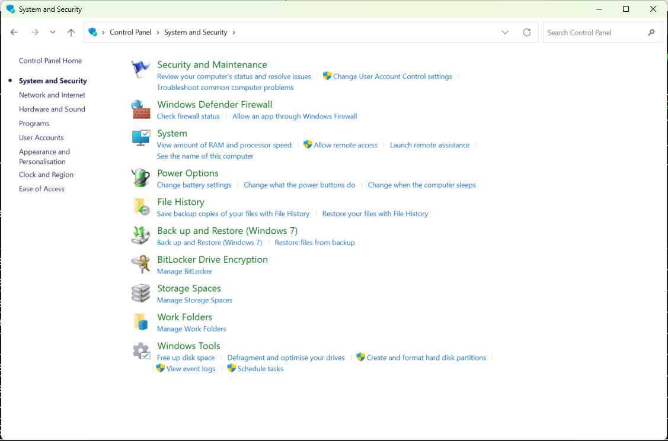Open the recent locations dropdown arrow
The height and width of the screenshot is (441, 668).
(x=53, y=33)
